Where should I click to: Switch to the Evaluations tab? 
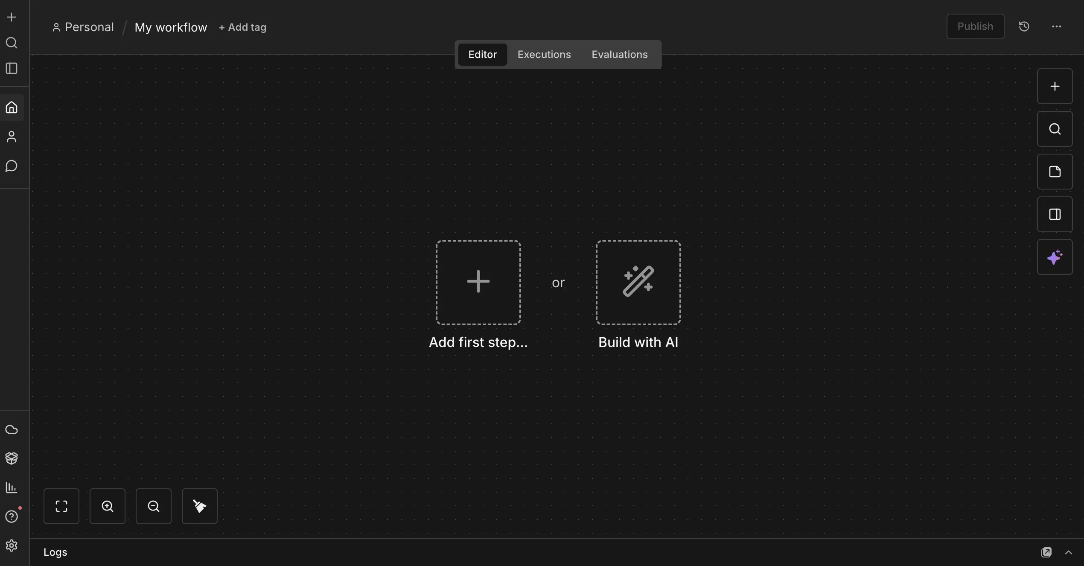(x=619, y=54)
